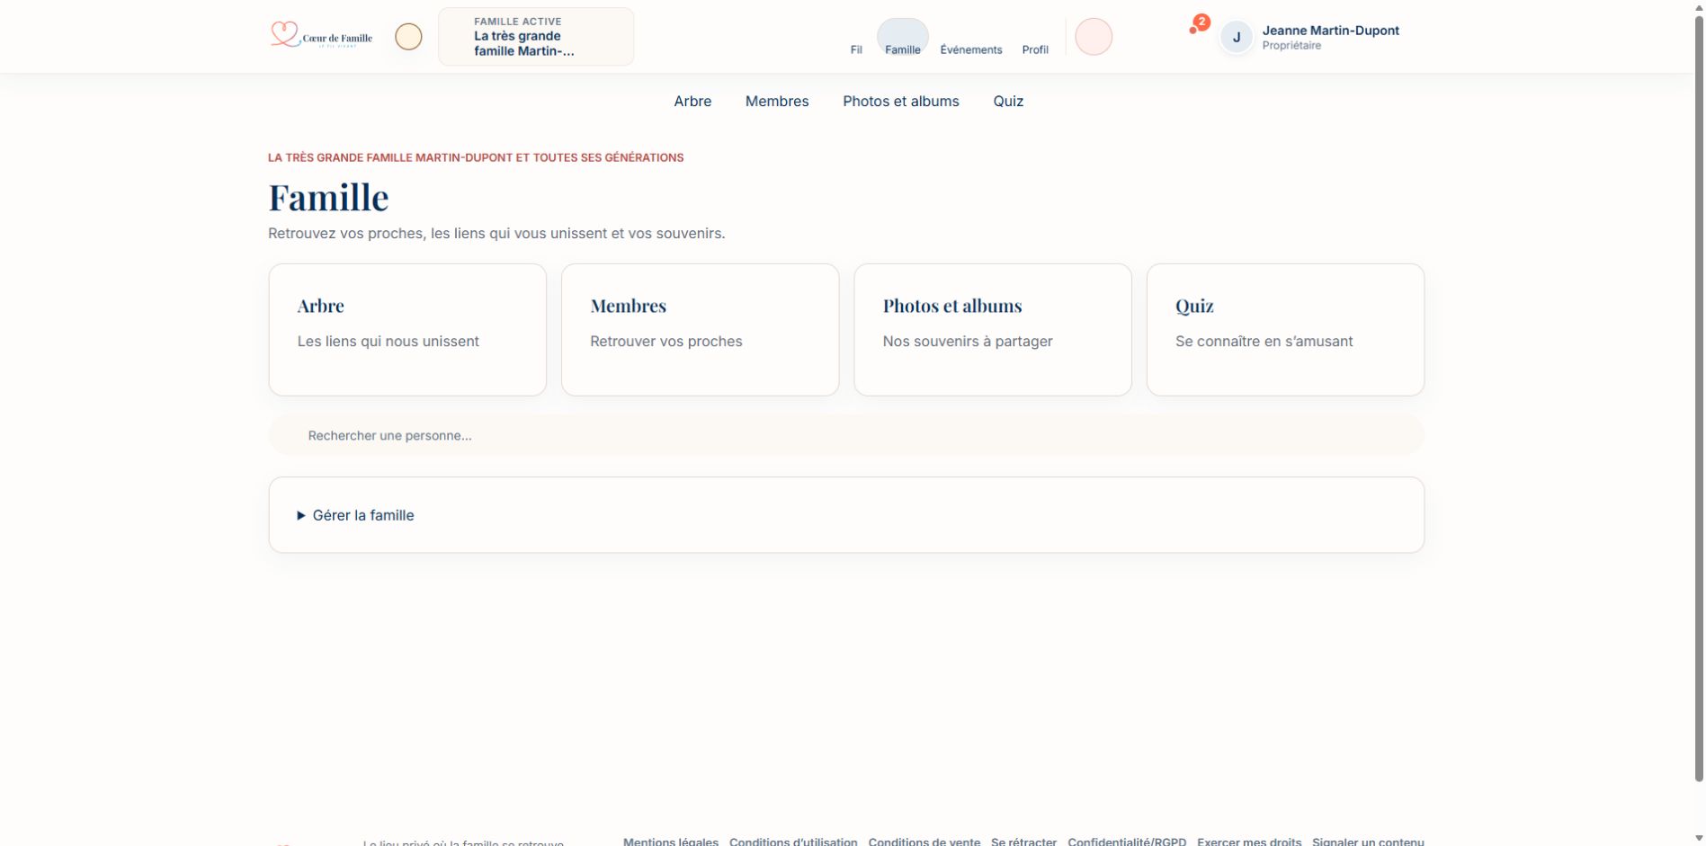This screenshot has width=1706, height=846.
Task: Open the Membres card 'Retrouver vos proches'
Action: tap(701, 329)
